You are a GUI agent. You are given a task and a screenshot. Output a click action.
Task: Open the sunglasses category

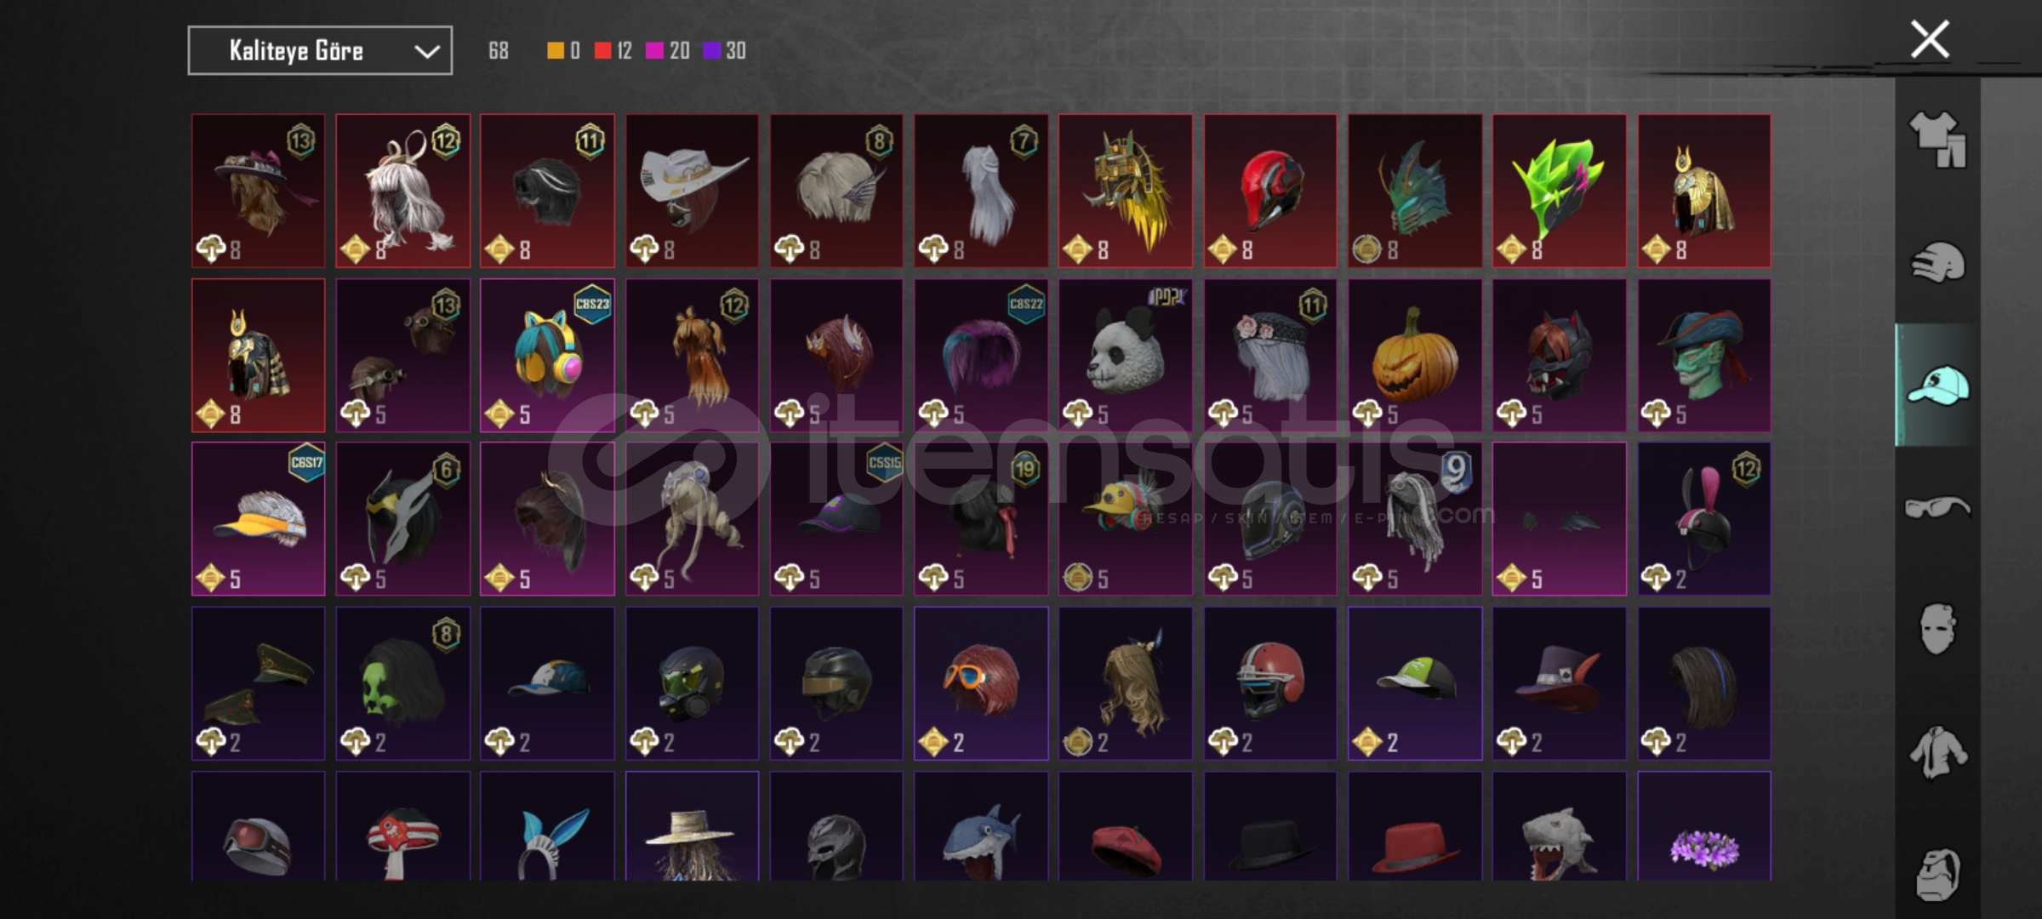click(1937, 508)
